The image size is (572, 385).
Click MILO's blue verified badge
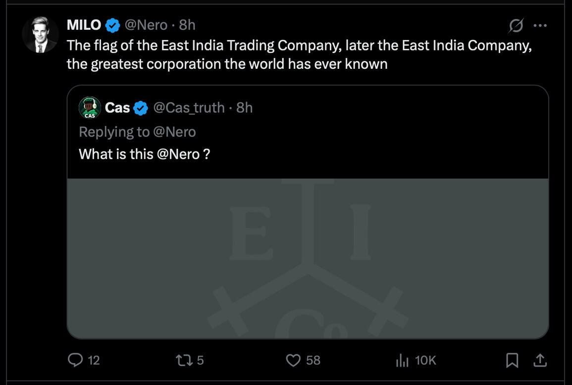point(112,25)
